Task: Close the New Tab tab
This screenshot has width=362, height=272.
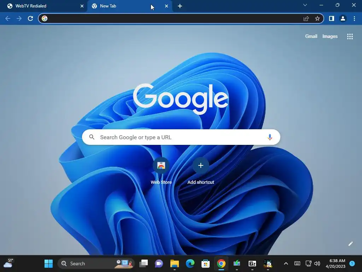Action: point(167,6)
